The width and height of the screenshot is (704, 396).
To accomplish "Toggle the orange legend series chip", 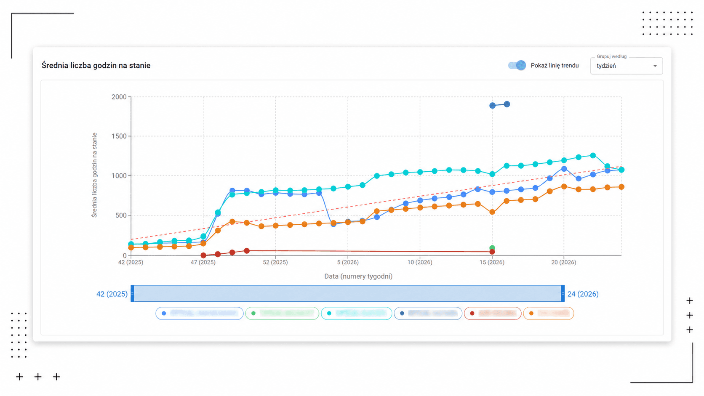I will click(549, 313).
